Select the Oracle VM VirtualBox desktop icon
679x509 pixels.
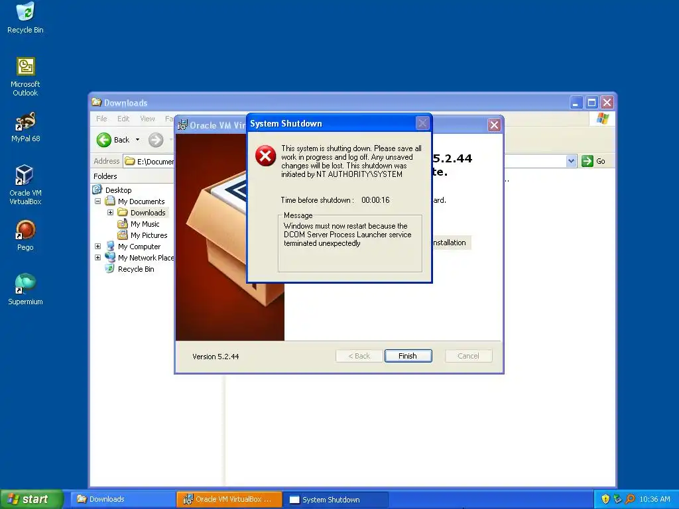coord(25,185)
